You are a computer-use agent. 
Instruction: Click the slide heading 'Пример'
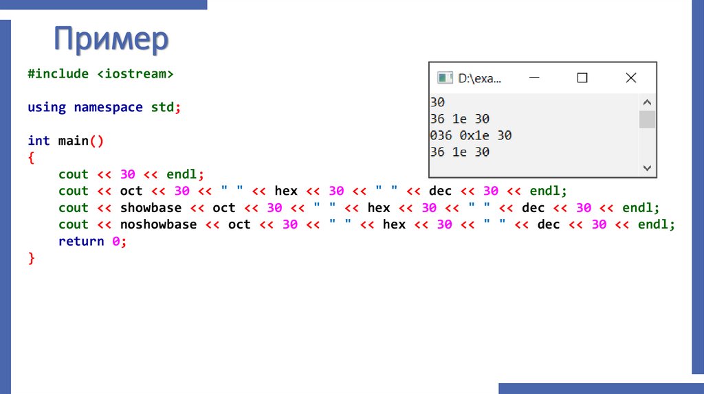pos(111,39)
